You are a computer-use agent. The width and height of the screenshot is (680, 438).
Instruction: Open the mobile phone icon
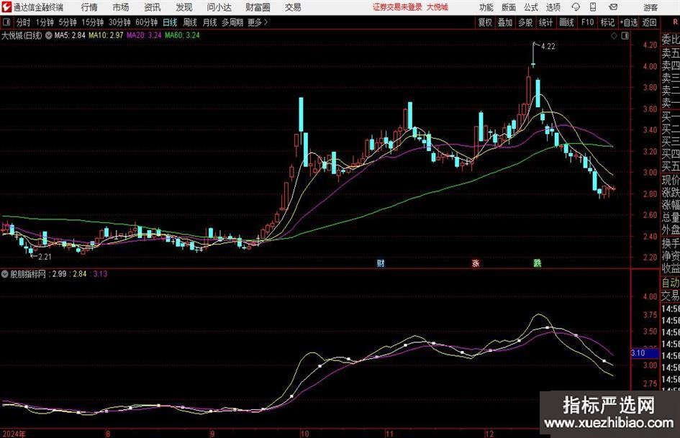click(593, 7)
